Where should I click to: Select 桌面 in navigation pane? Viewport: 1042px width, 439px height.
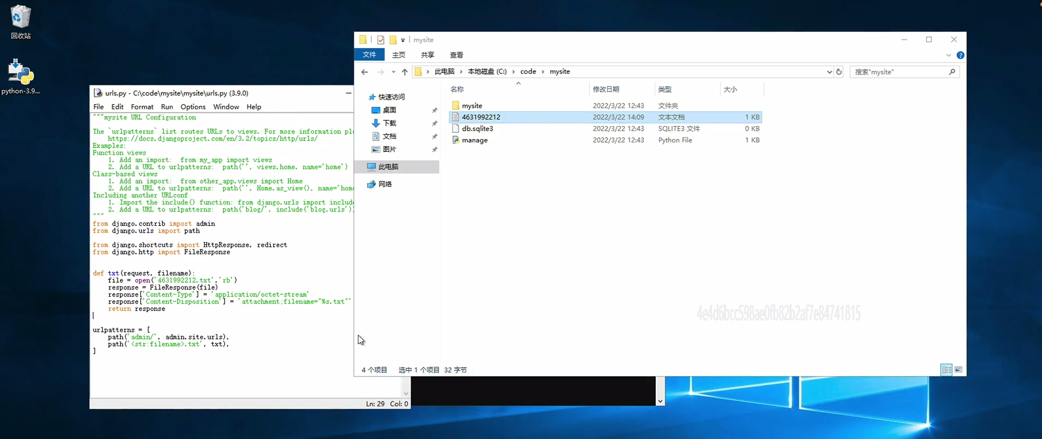click(x=390, y=110)
